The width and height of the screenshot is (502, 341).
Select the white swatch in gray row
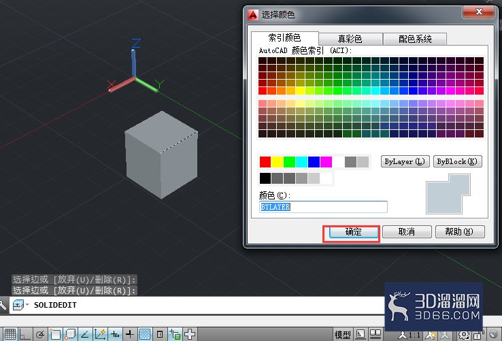326,178
